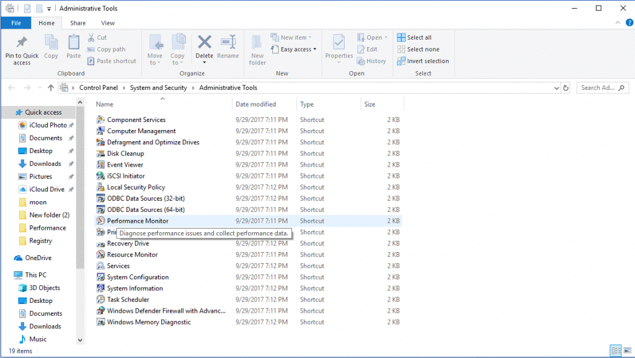Image resolution: width=635 pixels, height=358 pixels.
Task: Click the Back navigation arrow
Action: (11, 88)
